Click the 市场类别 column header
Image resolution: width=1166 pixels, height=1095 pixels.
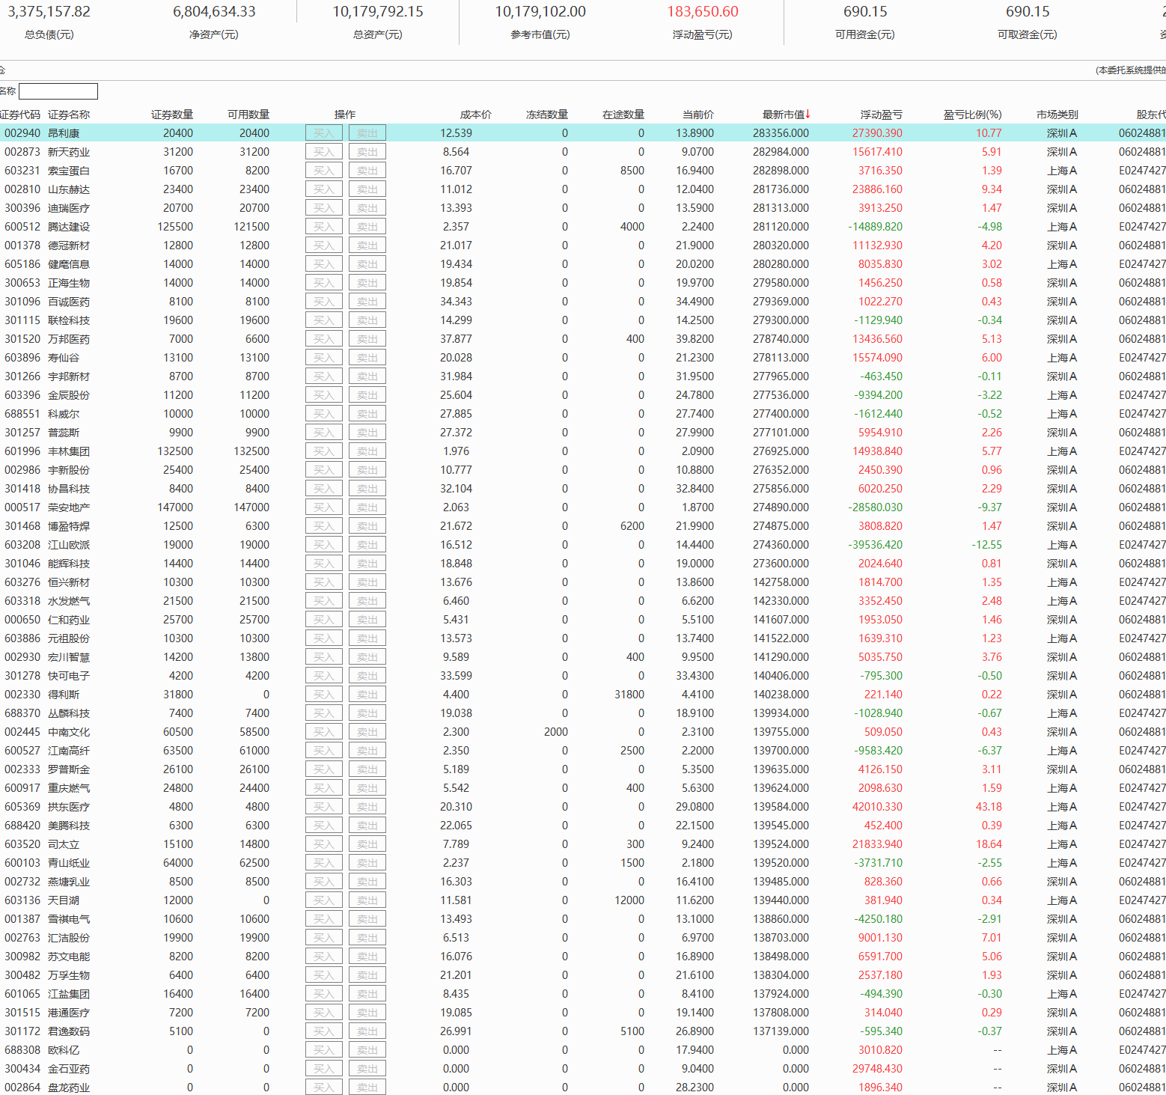coord(1057,115)
